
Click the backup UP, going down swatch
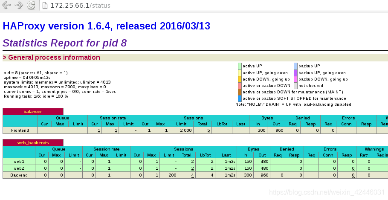point(296,73)
